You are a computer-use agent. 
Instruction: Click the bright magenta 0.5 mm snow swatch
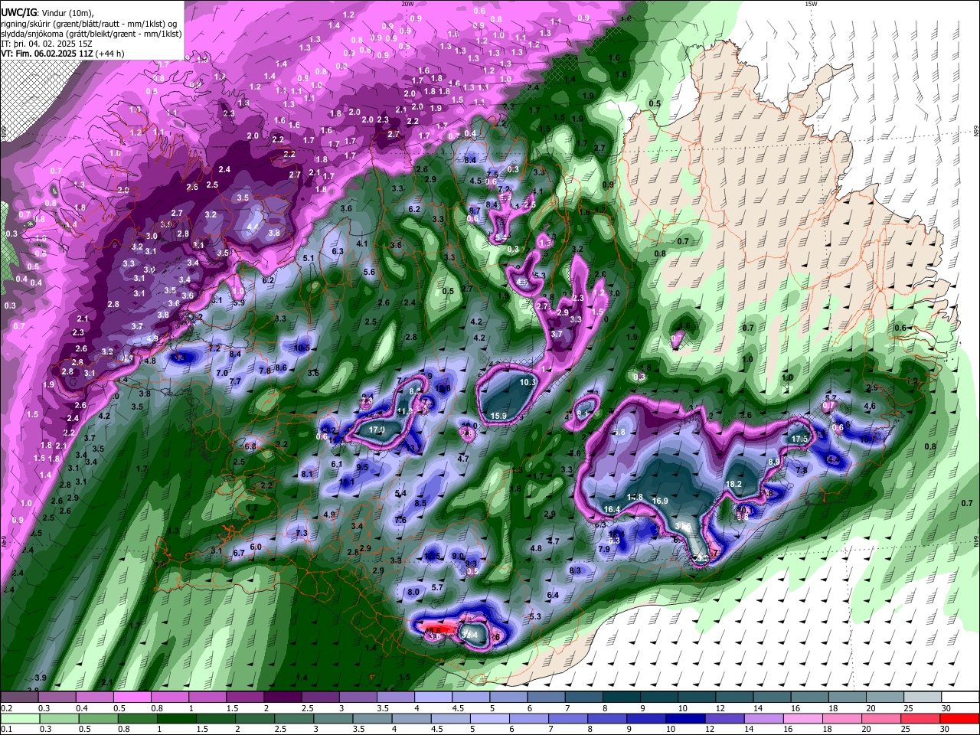pyautogui.click(x=132, y=697)
